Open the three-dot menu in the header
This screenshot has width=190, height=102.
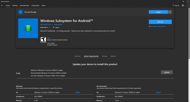[187, 6]
